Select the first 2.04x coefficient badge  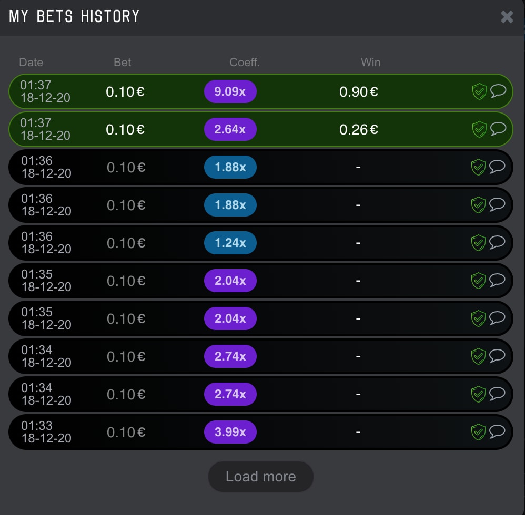[230, 280]
